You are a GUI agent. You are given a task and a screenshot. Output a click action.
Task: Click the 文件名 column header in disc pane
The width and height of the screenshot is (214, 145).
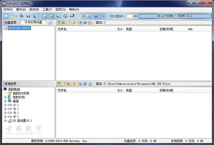coord(62,29)
